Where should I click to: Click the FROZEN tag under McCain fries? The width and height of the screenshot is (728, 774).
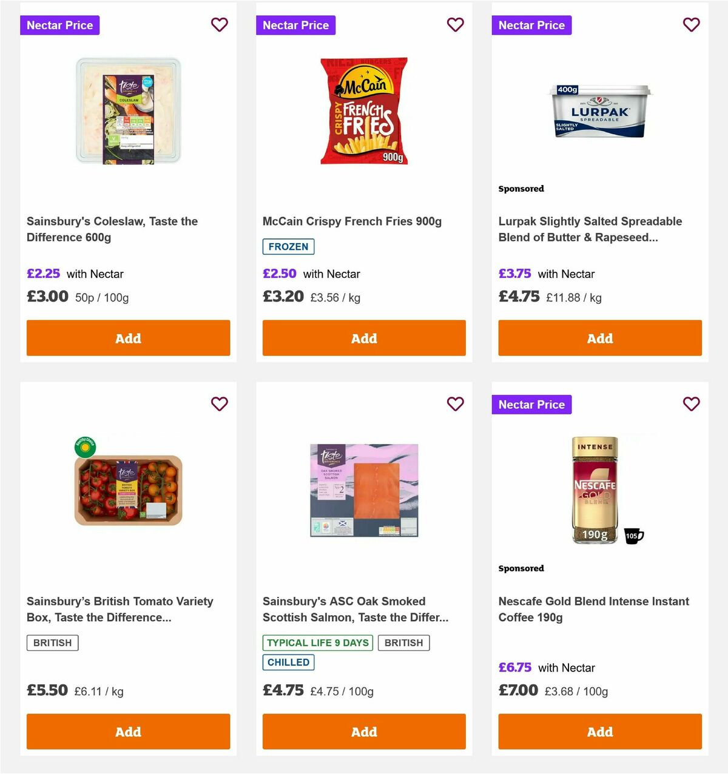[x=288, y=246]
